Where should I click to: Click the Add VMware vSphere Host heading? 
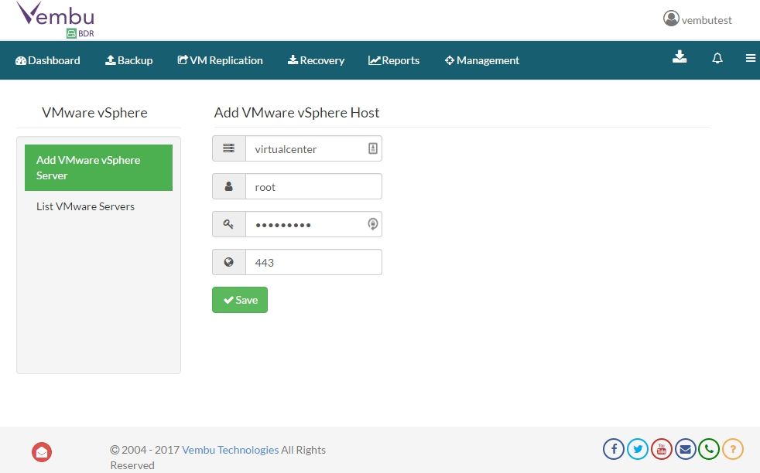pos(296,112)
